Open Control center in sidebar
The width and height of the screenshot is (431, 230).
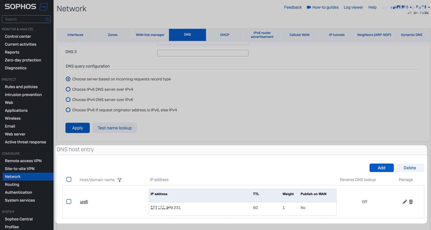pos(18,36)
